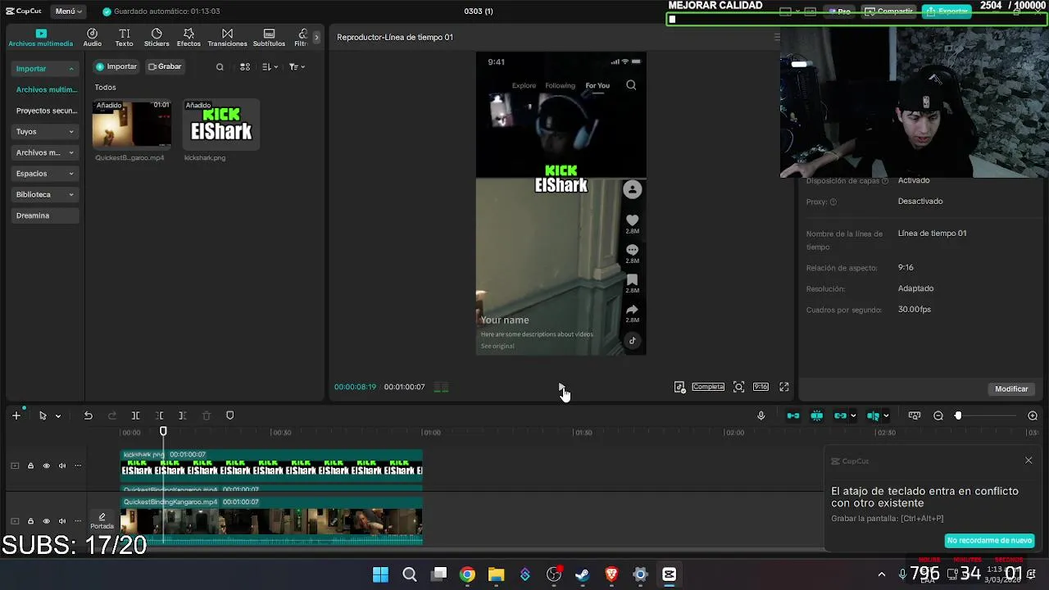Click the fit timeline preview icon
The width and height of the screenshot is (1049, 590).
tap(915, 415)
